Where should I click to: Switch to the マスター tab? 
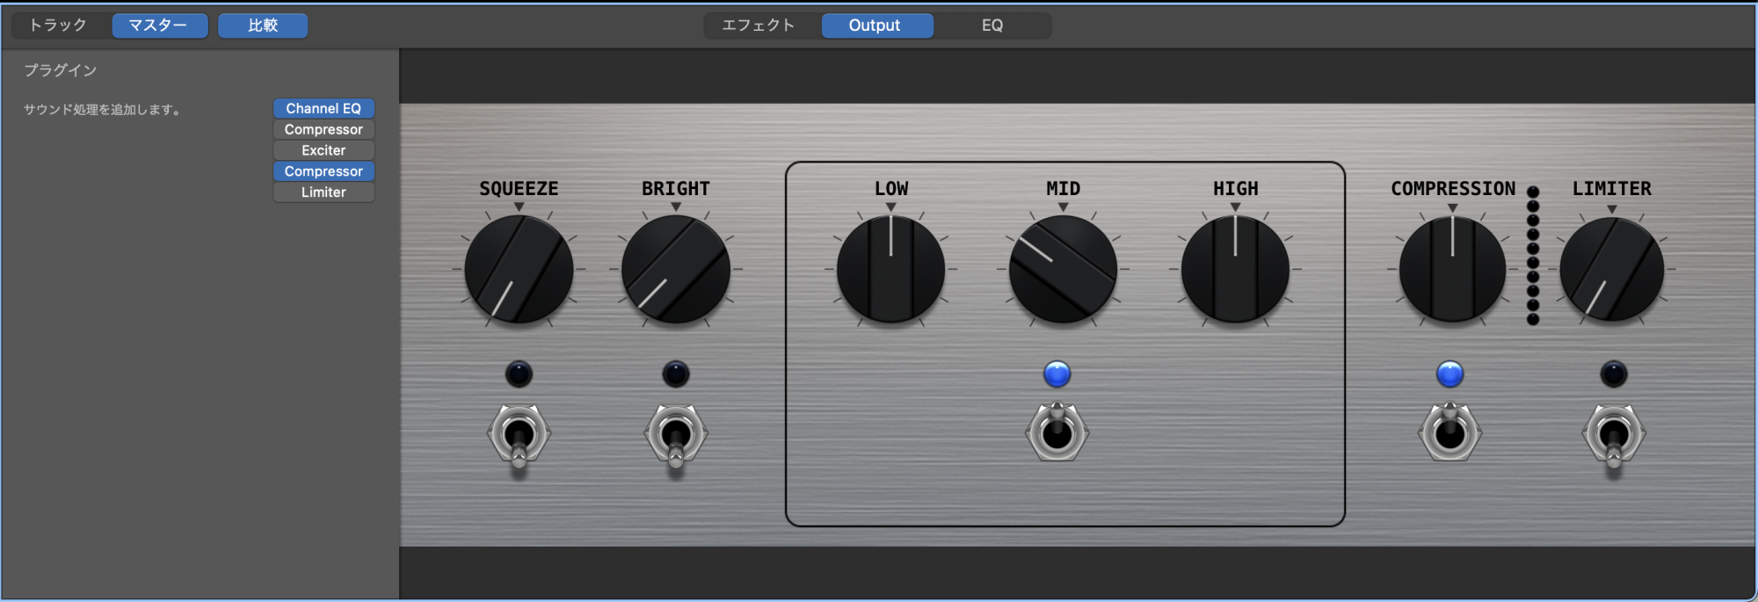(160, 25)
